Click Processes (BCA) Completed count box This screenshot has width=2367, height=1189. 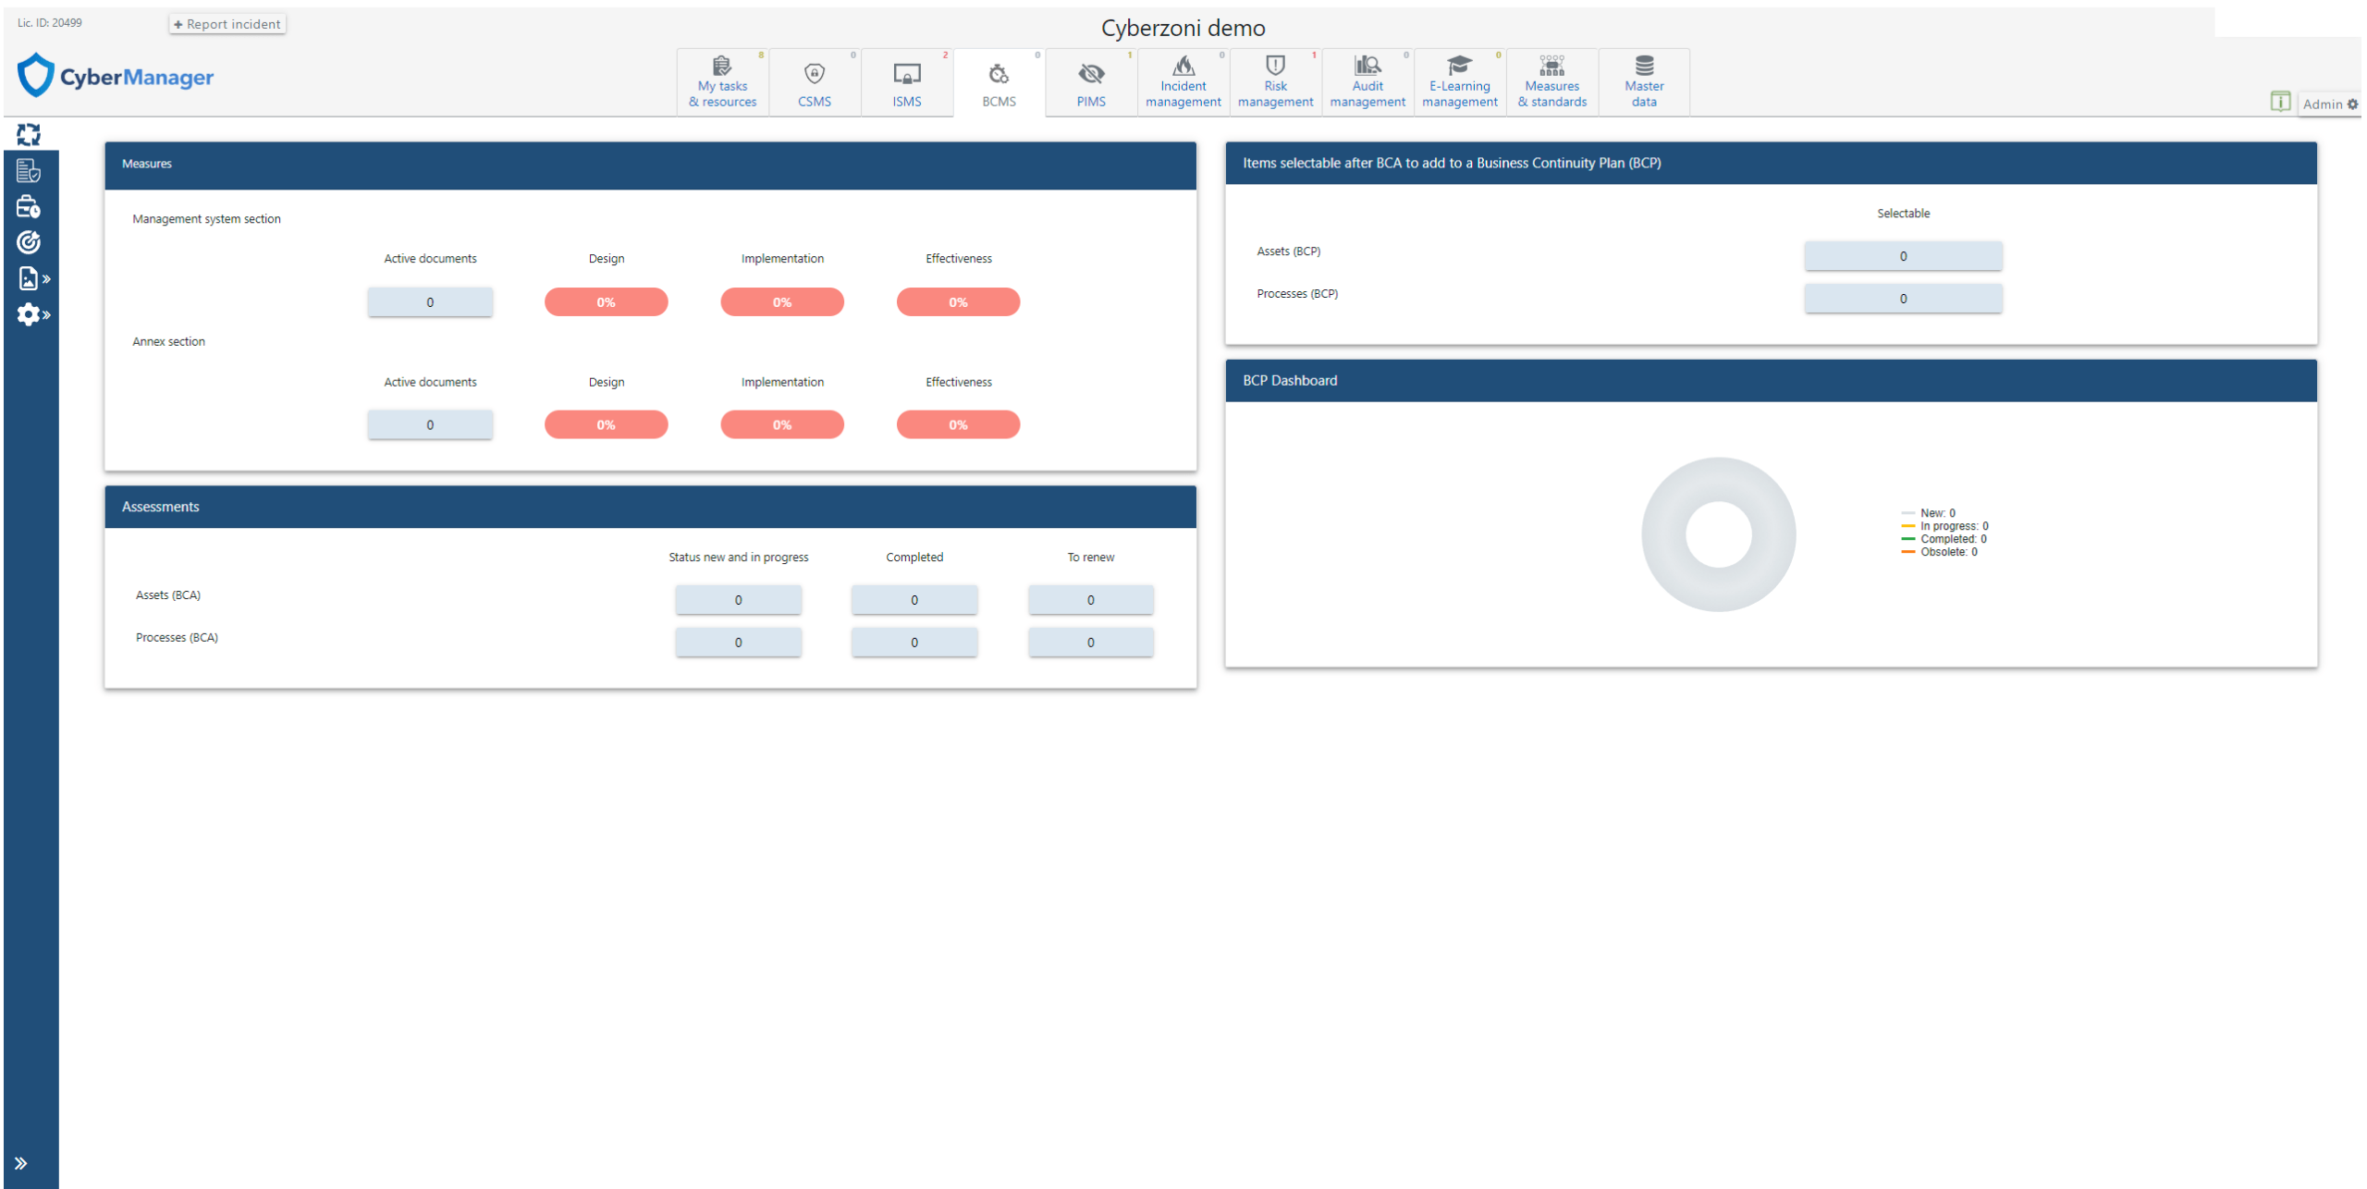(x=914, y=642)
